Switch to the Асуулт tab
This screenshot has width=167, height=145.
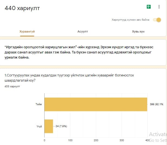83,31
